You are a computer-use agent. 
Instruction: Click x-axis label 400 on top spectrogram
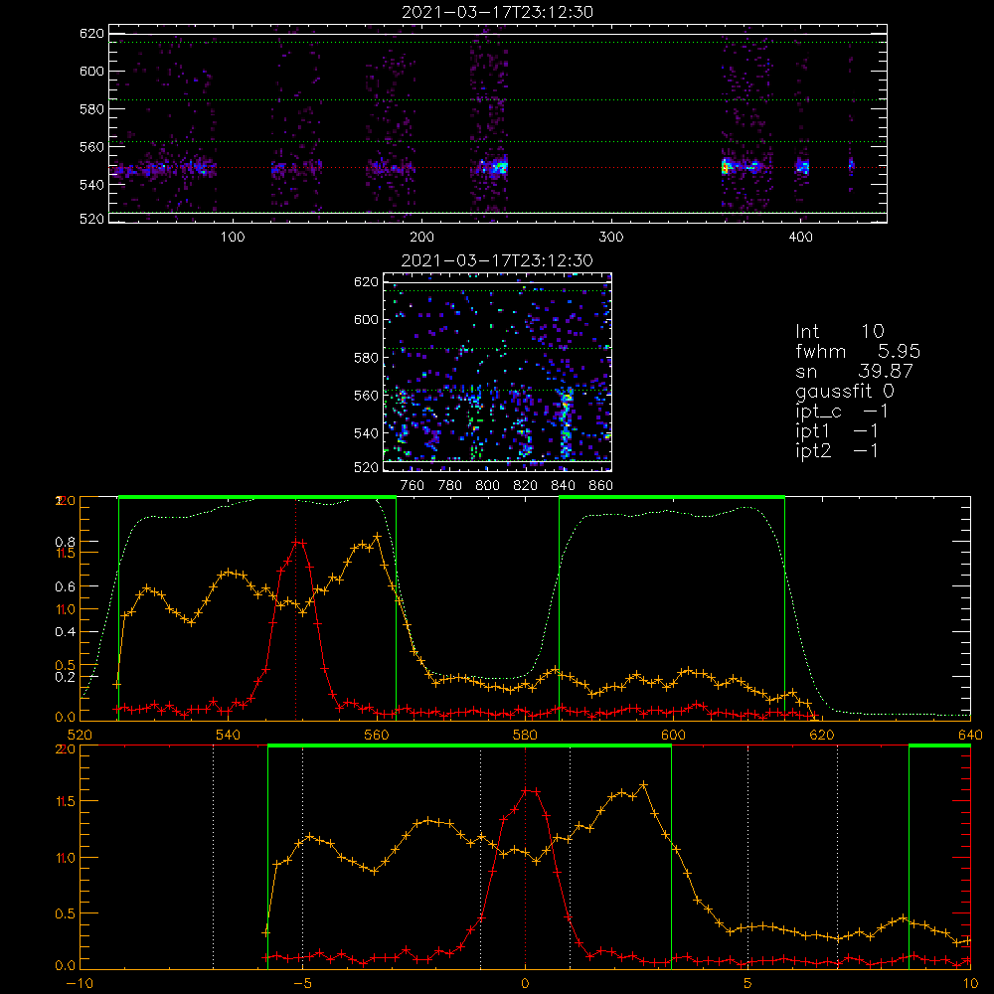800,238
